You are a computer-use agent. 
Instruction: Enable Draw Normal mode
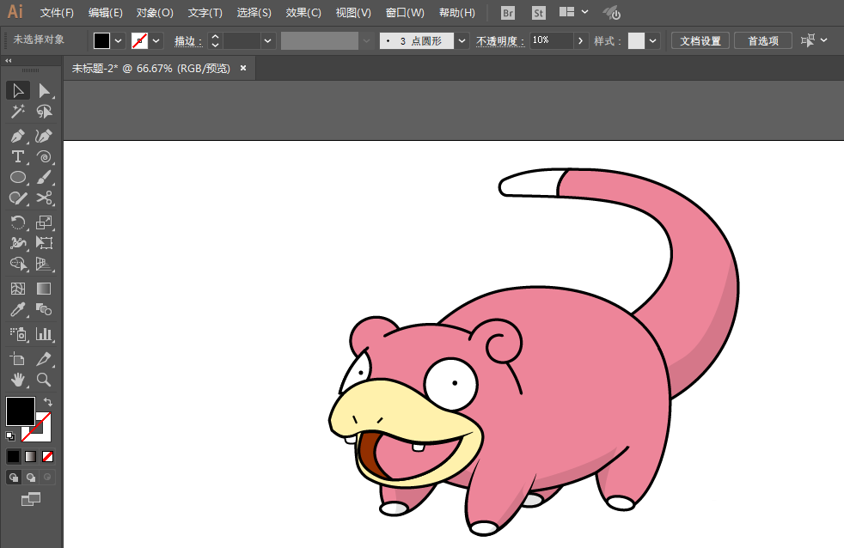[14, 477]
